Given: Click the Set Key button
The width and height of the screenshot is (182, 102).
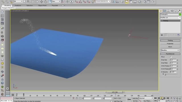Looking at the screenshot, I should [135, 101].
